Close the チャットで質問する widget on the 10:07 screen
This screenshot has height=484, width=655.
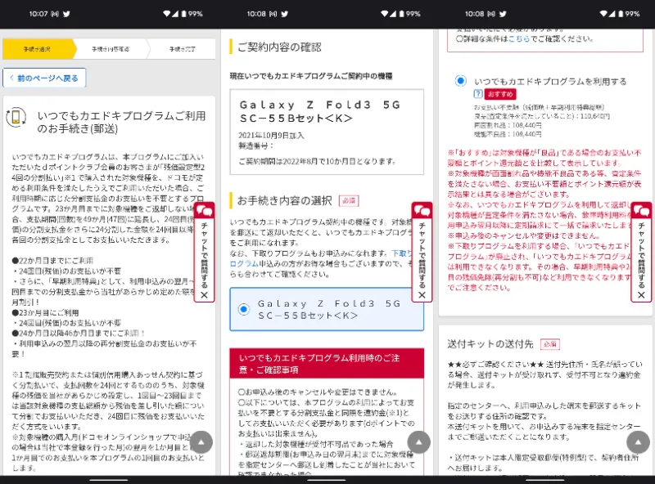coord(204,295)
